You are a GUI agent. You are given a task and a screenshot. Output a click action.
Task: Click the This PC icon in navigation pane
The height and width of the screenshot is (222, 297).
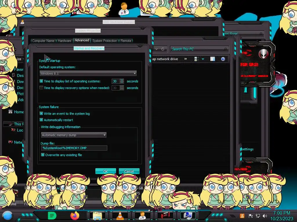tap(10, 124)
